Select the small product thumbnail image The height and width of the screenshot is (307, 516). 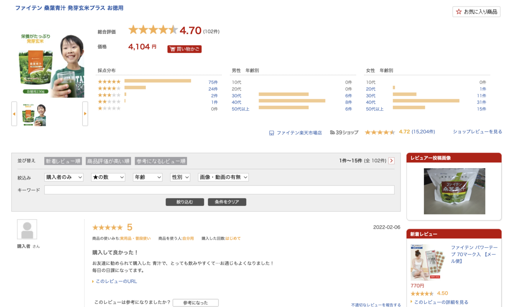coord(34,115)
